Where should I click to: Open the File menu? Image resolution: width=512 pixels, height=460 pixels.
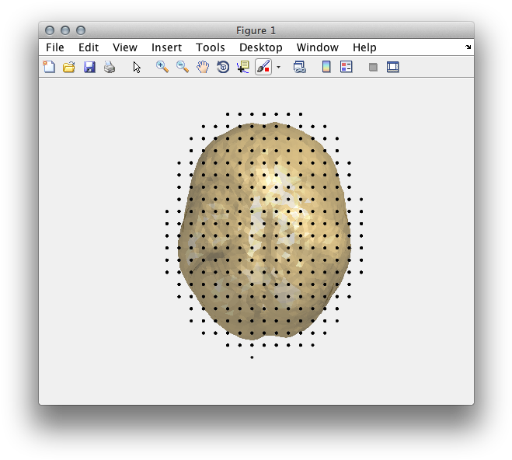(55, 47)
